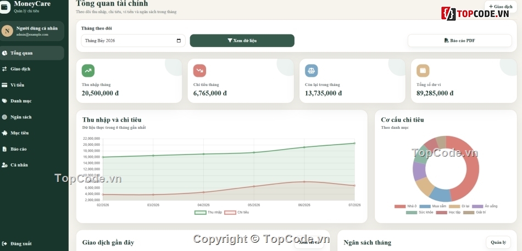The height and width of the screenshot is (251, 522).
Task: Click the Cá nhân user icon
Action: click(x=4, y=165)
